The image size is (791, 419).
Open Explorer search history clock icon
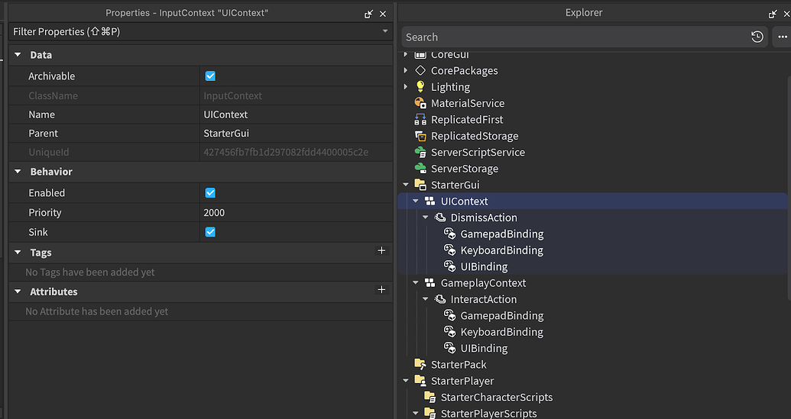tap(757, 37)
